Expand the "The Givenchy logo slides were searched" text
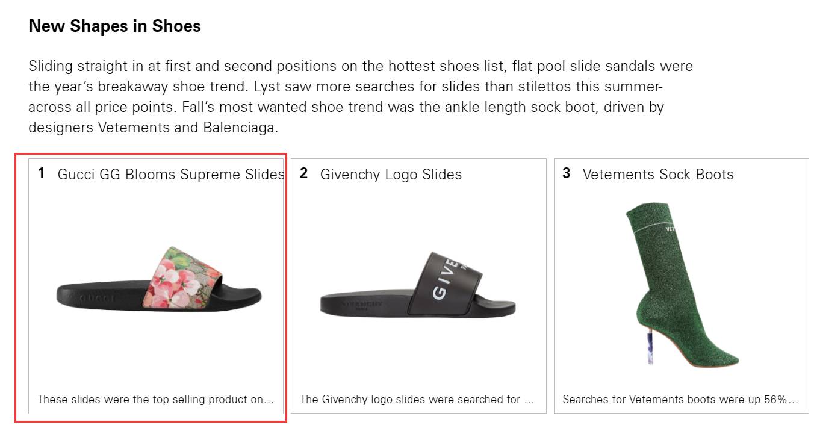 click(x=417, y=399)
